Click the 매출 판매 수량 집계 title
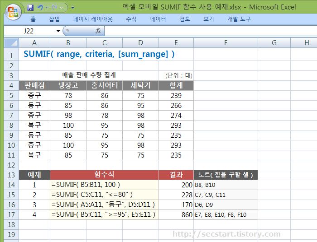The height and width of the screenshot is (242, 317). point(89,75)
